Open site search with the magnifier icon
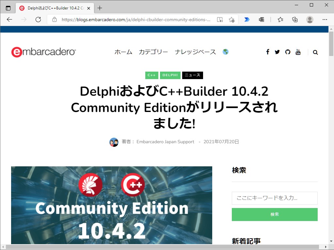 tap(315, 52)
